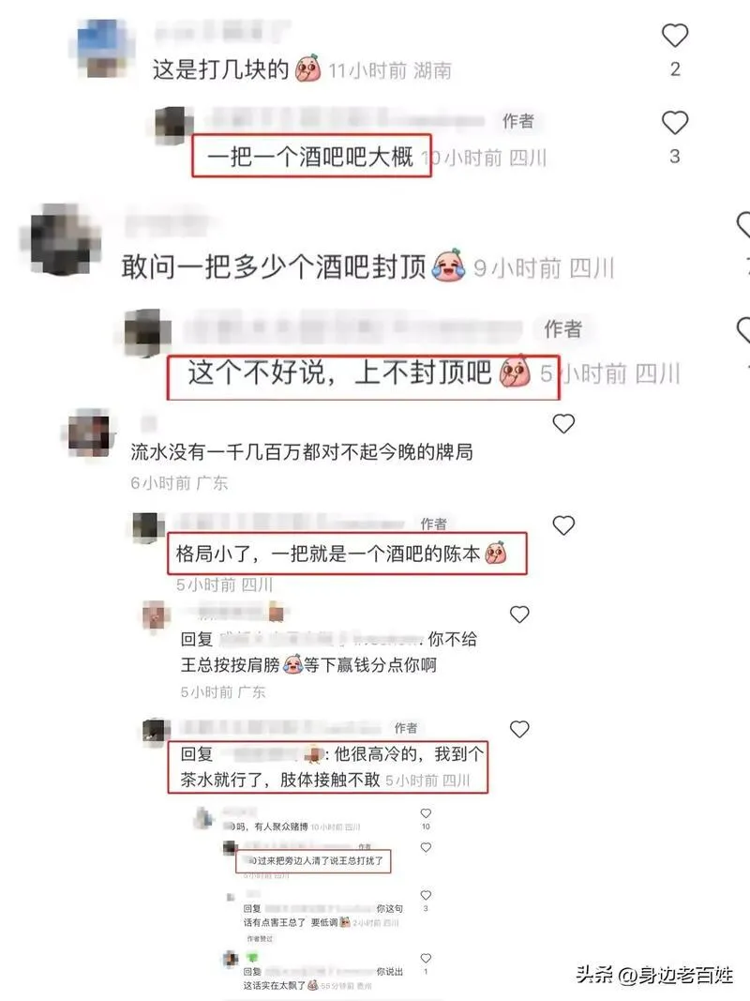Open avatar beside "流水没有一千几百万" comment
The width and height of the screenshot is (750, 1001).
(x=89, y=432)
